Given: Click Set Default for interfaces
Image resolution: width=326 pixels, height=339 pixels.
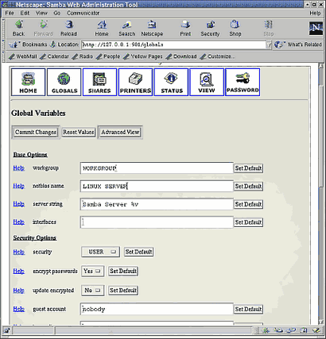Looking at the screenshot, I should [x=248, y=222].
